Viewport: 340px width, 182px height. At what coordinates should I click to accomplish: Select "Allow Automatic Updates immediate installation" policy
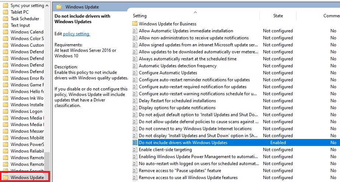[186, 31]
